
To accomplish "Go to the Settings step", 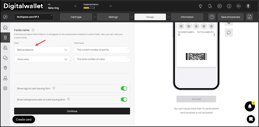I will coord(113,17).
